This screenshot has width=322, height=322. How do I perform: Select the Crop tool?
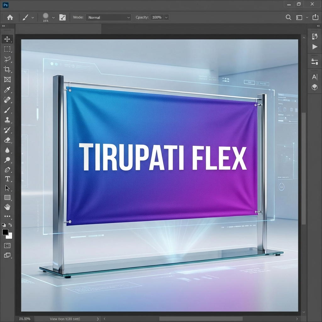pos(7,69)
